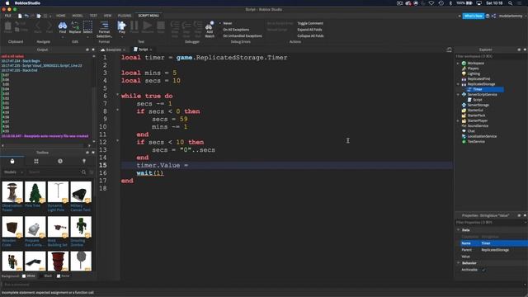Screen dimensions: 528x297
Task: Open the Replace tool in Edit group
Action: click(x=75, y=27)
